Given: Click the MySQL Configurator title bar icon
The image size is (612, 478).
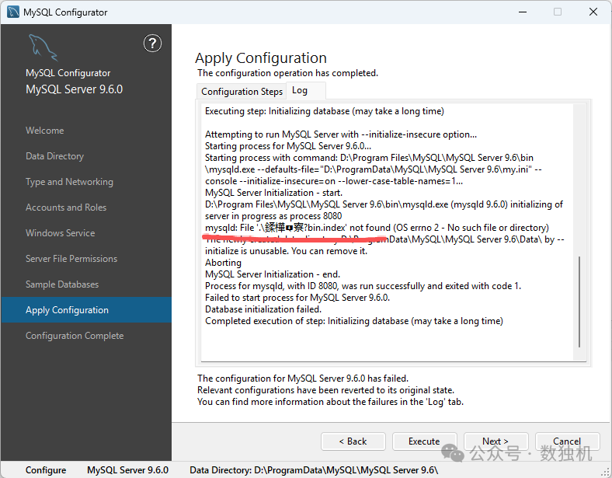Looking at the screenshot, I should click(x=13, y=12).
